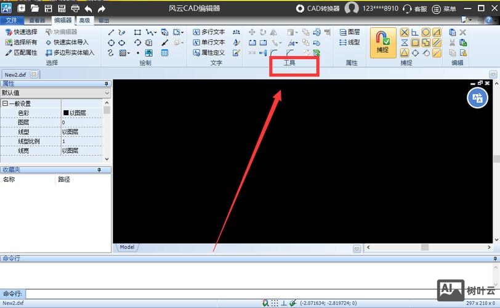Select the spline S-curve tool
Viewport: 500px width, 308px height.
click(111, 53)
